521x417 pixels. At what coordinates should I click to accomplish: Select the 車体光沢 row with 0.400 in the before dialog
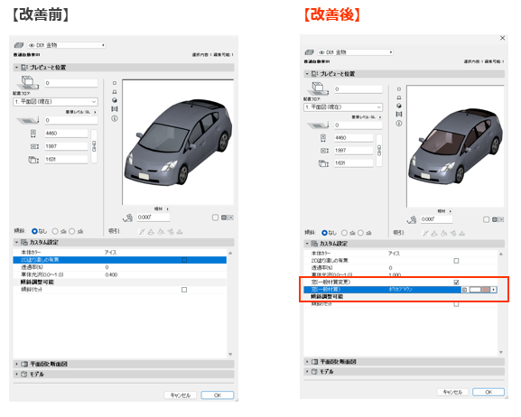click(120, 274)
